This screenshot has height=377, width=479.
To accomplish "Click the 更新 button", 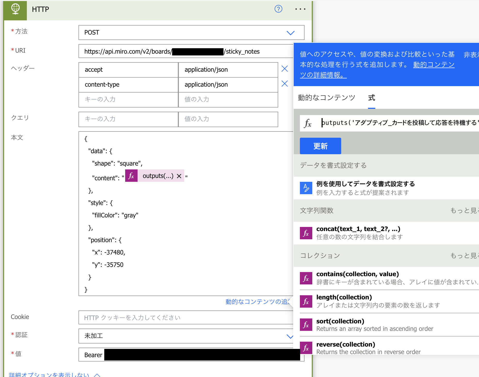I will [320, 146].
